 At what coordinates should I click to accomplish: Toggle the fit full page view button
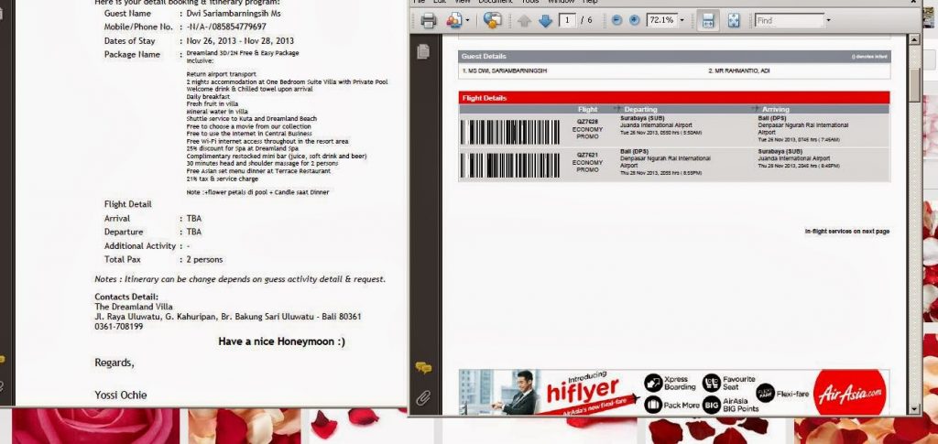coord(733,20)
